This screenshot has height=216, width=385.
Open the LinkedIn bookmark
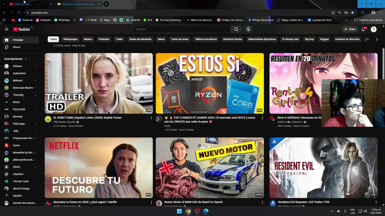point(133,20)
